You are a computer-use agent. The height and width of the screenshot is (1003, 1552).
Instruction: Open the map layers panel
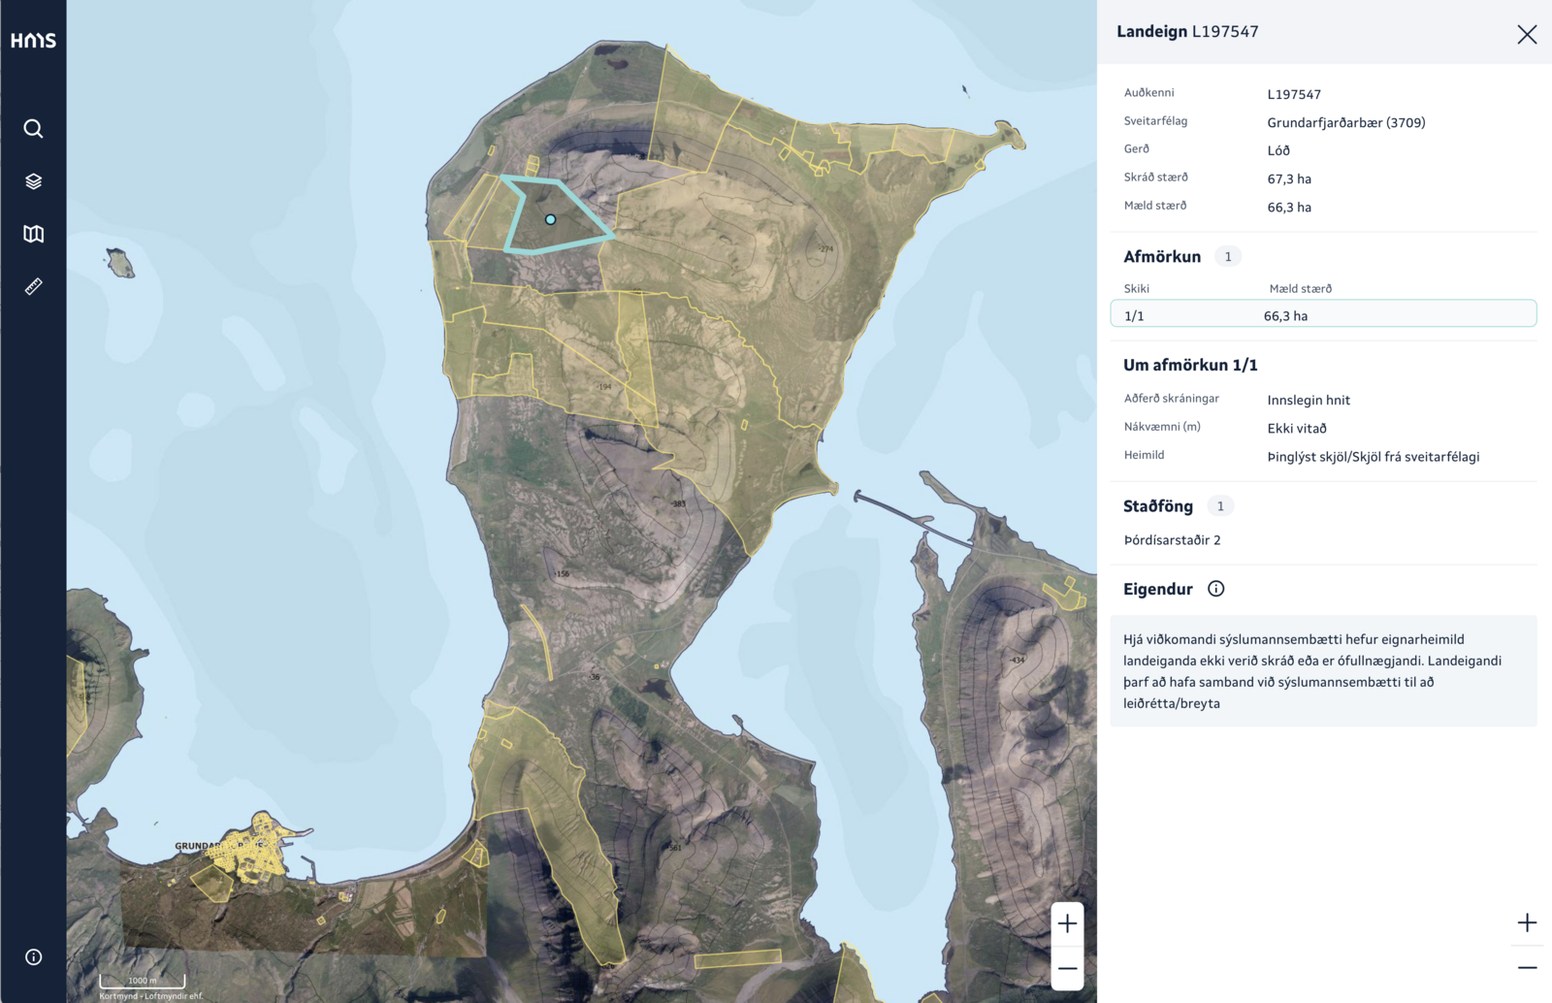click(x=33, y=181)
